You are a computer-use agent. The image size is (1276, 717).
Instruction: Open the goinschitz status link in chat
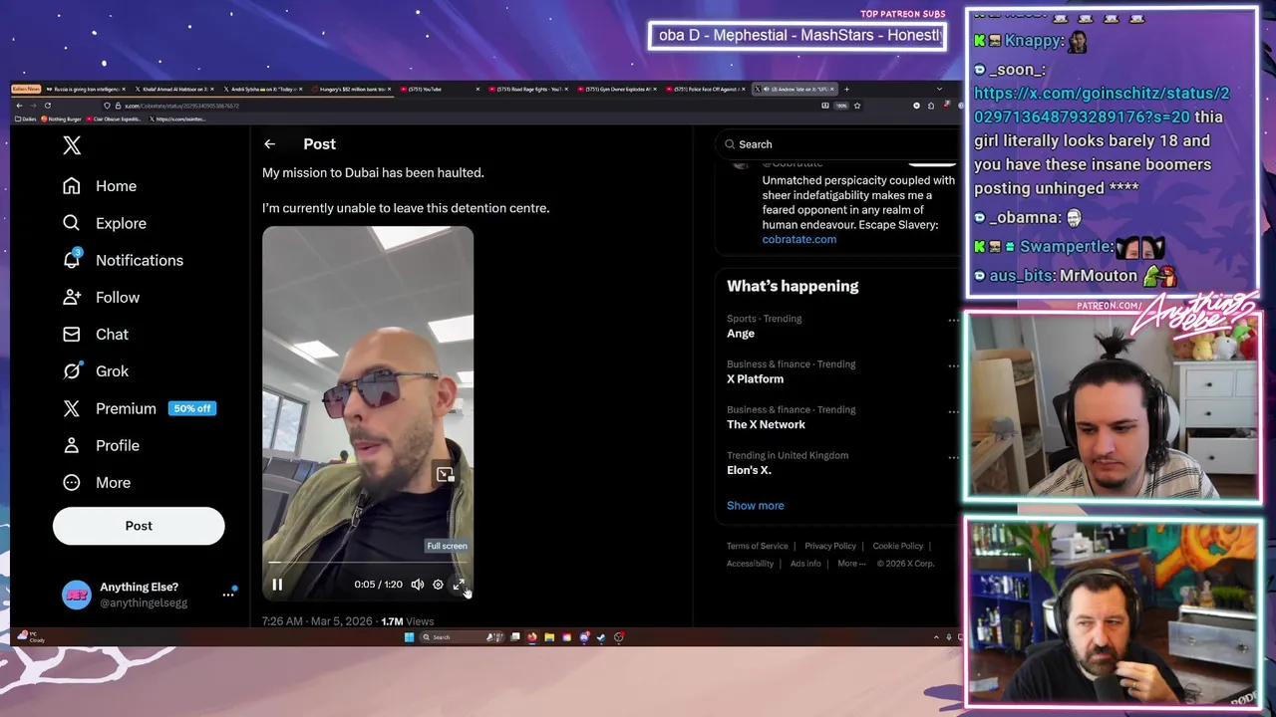pos(1102,105)
